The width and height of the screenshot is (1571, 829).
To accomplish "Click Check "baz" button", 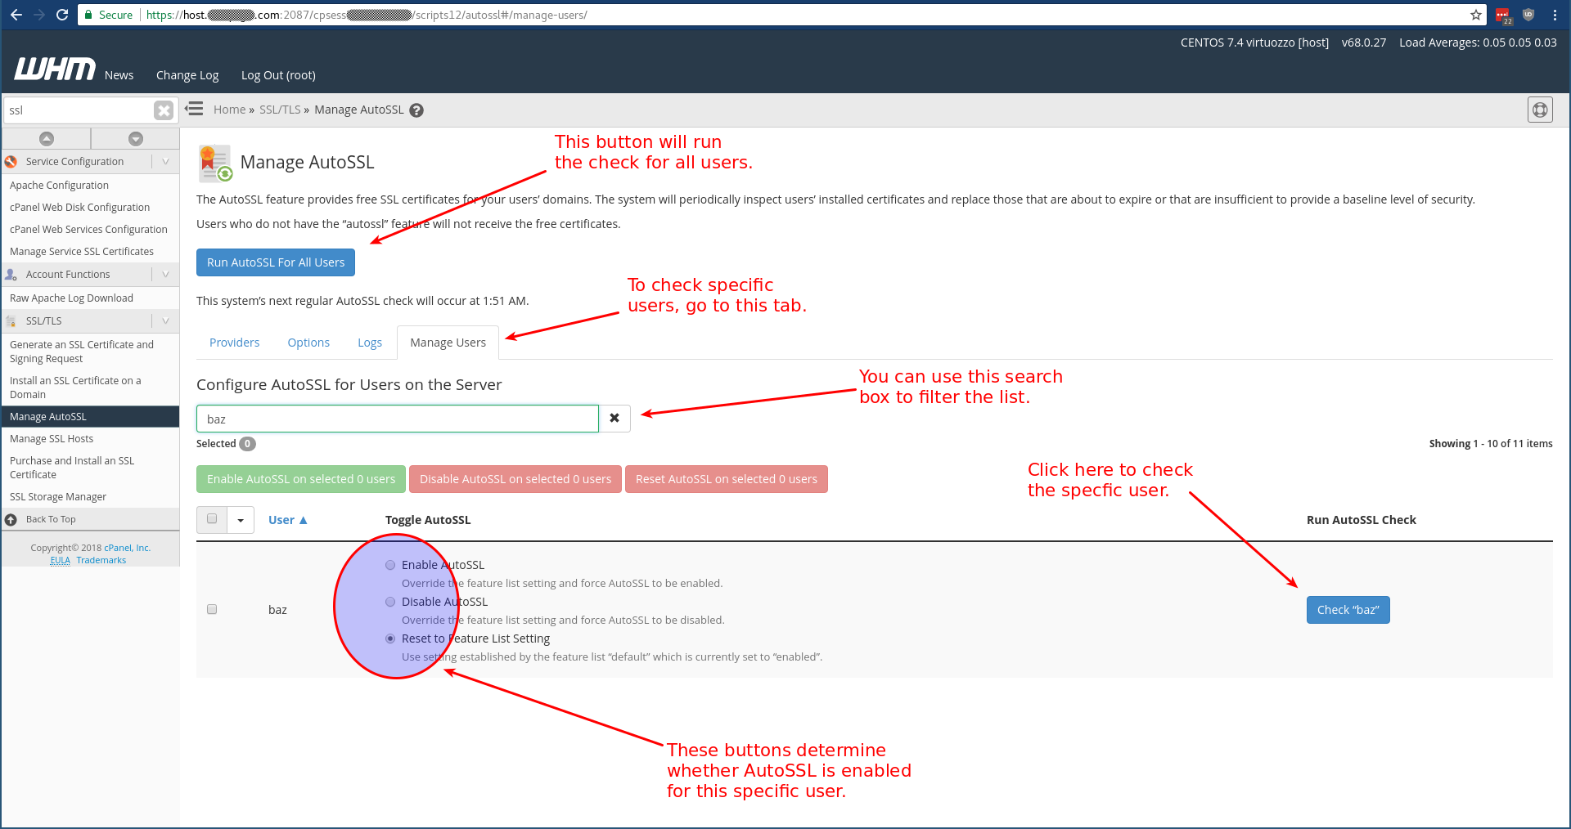I will (x=1348, y=610).
